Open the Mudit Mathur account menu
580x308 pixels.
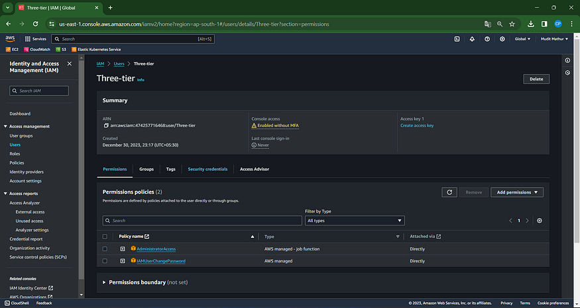click(554, 39)
